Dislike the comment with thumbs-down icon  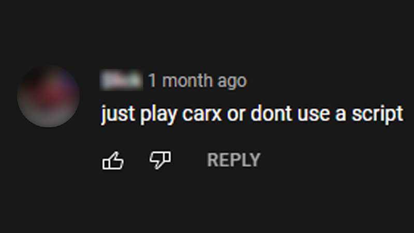click(160, 160)
